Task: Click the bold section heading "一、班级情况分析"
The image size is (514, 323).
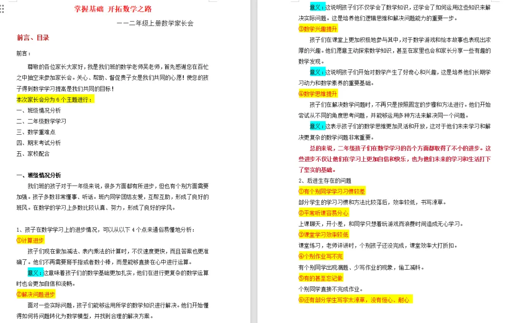Action: [39, 175]
